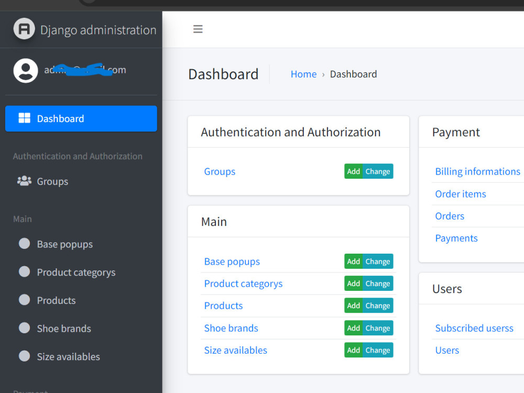Click the circle icon beside Size availables
This screenshot has width=524, height=393.
click(x=25, y=356)
